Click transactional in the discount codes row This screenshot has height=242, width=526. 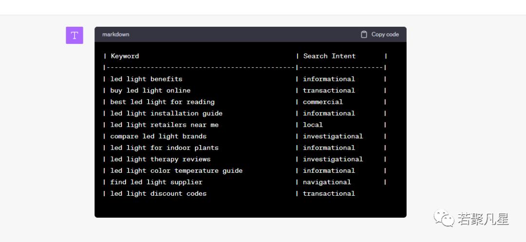(329, 193)
